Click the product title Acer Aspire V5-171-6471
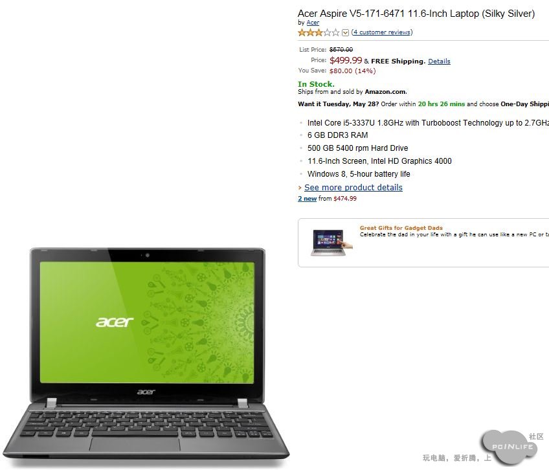549x470 pixels. [x=416, y=14]
